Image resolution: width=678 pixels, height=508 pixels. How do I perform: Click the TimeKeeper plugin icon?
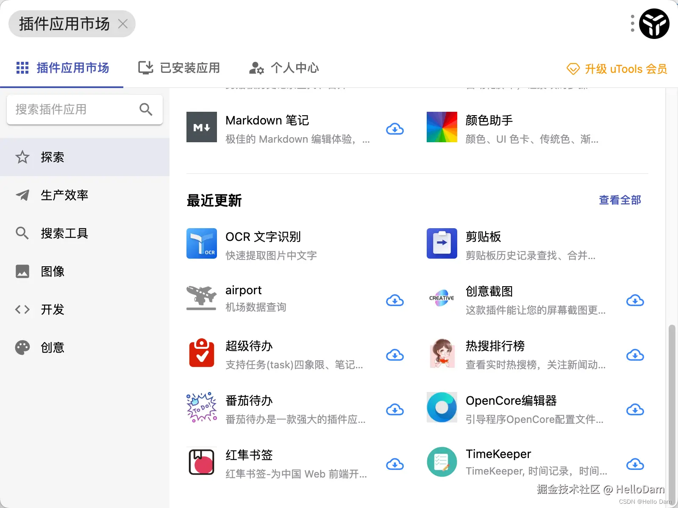point(442,461)
